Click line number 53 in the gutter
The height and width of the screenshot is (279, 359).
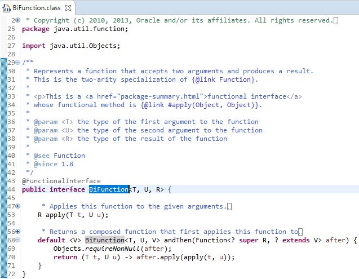(x=11, y=215)
